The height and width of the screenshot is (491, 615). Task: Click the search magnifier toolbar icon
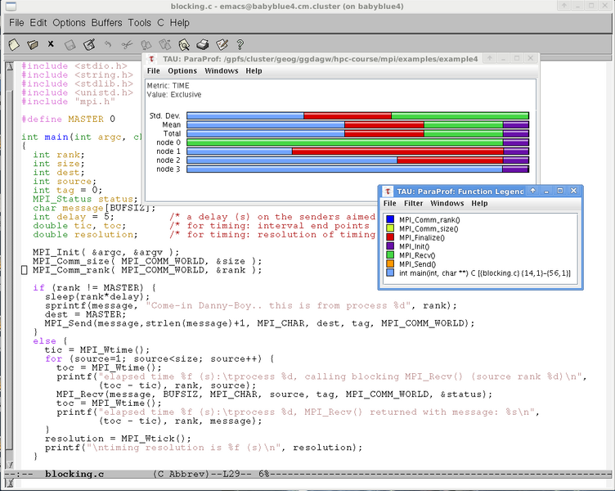185,44
